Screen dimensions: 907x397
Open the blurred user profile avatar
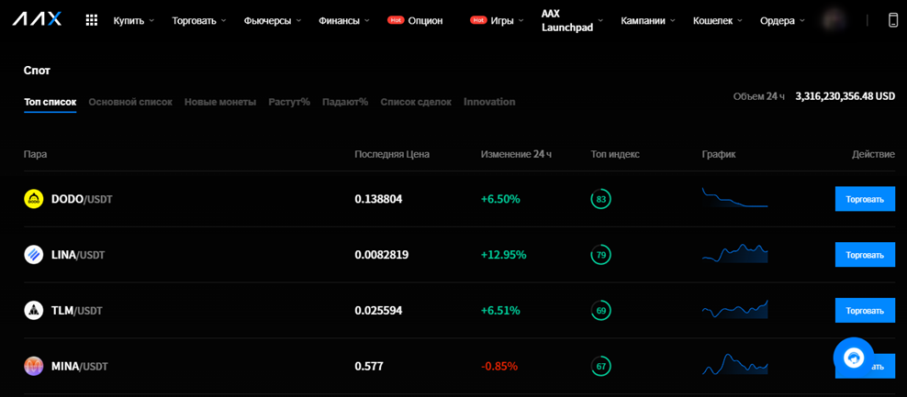(833, 20)
